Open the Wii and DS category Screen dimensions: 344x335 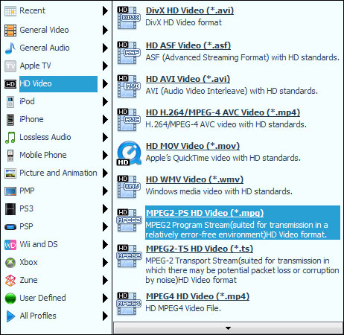coord(39,244)
